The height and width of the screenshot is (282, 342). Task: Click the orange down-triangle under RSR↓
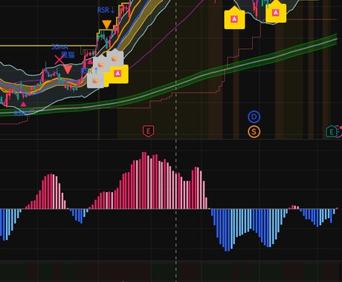pos(107,24)
